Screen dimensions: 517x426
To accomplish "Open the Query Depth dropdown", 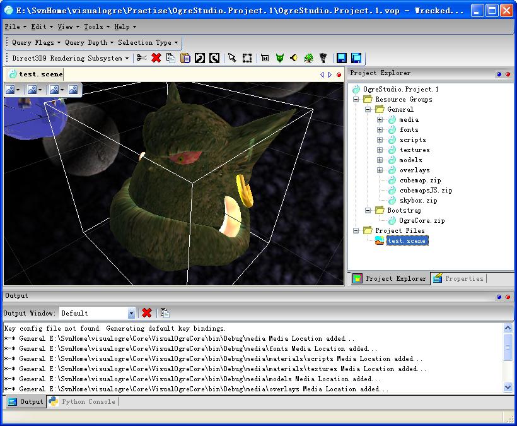I will coord(89,42).
